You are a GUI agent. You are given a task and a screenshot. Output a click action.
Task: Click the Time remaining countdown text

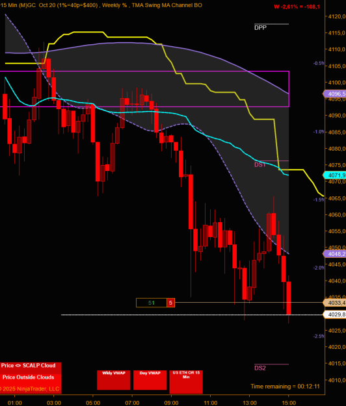(x=285, y=387)
